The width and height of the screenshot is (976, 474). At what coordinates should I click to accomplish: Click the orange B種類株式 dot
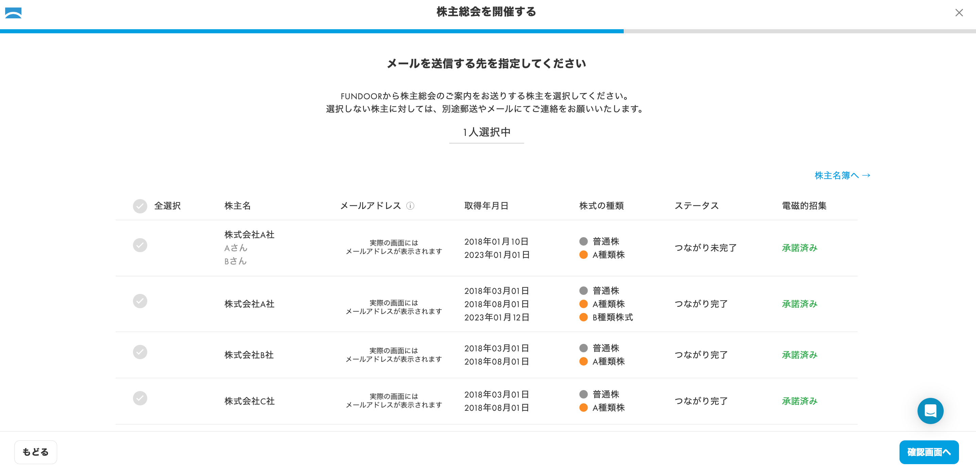click(583, 317)
